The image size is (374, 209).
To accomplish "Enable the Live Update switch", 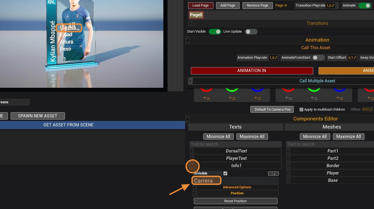I will [251, 32].
